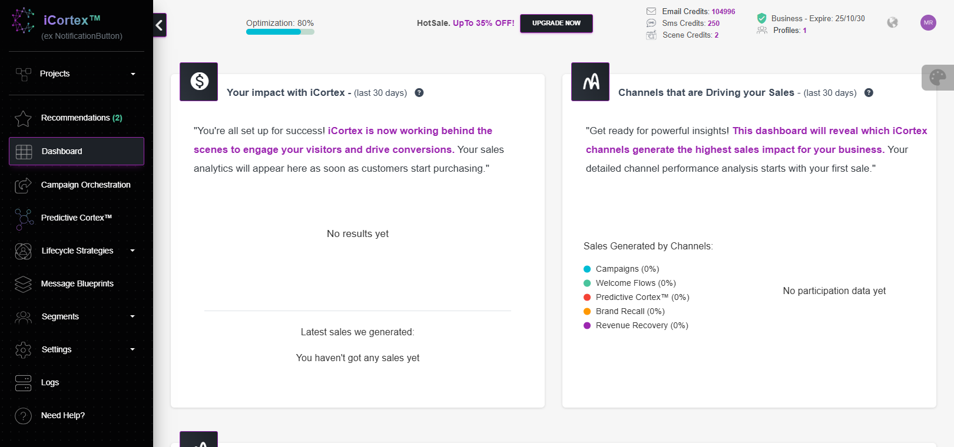Click the Sms Credits 250 value

pos(714,24)
